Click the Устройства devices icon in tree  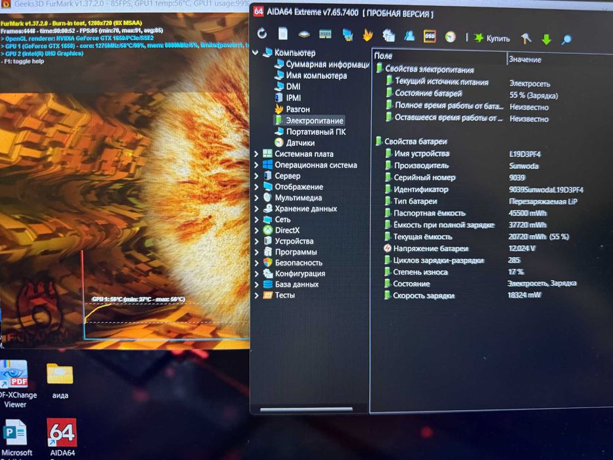pyautogui.click(x=268, y=241)
